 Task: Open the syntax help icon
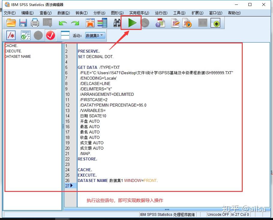(160, 23)
